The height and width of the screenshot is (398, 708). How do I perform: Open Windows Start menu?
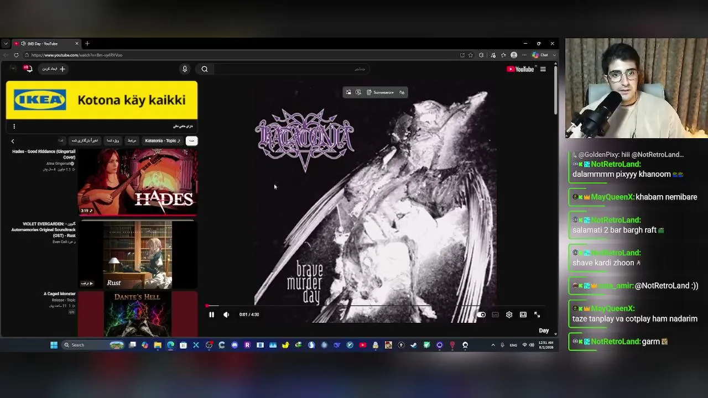click(54, 345)
